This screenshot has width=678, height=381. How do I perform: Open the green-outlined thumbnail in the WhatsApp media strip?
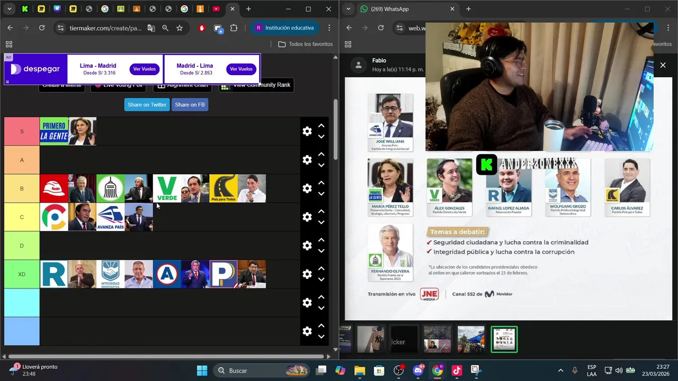504,339
